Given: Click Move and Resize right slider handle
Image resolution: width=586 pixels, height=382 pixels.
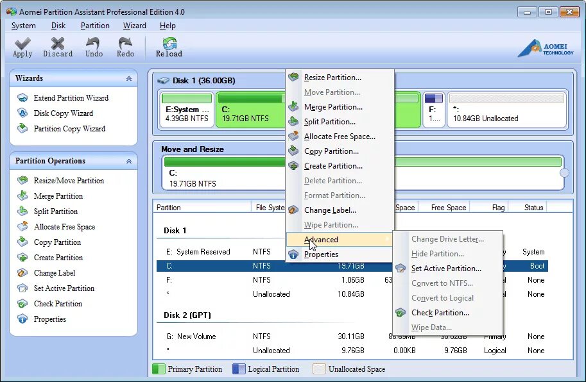Looking at the screenshot, I should [x=564, y=172].
